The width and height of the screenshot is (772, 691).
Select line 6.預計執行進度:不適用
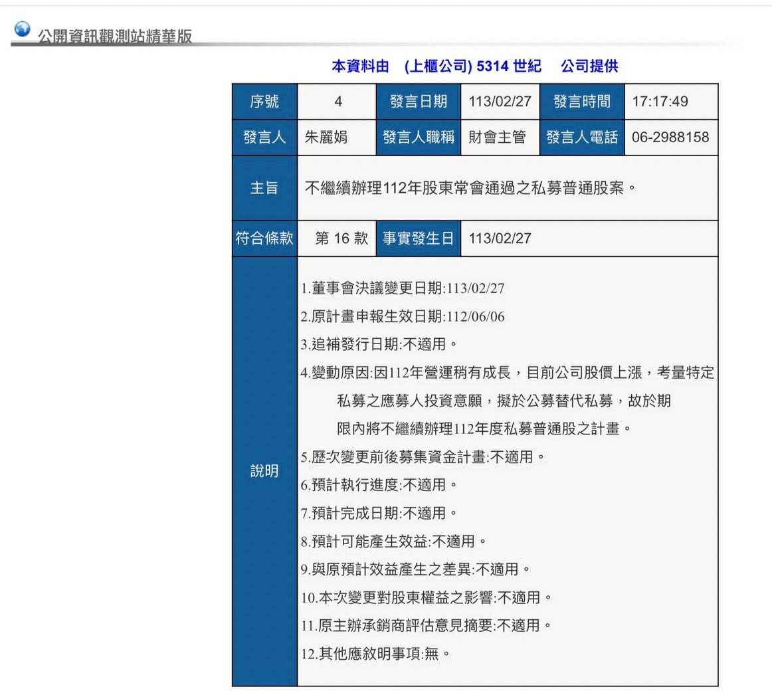coord(379,485)
